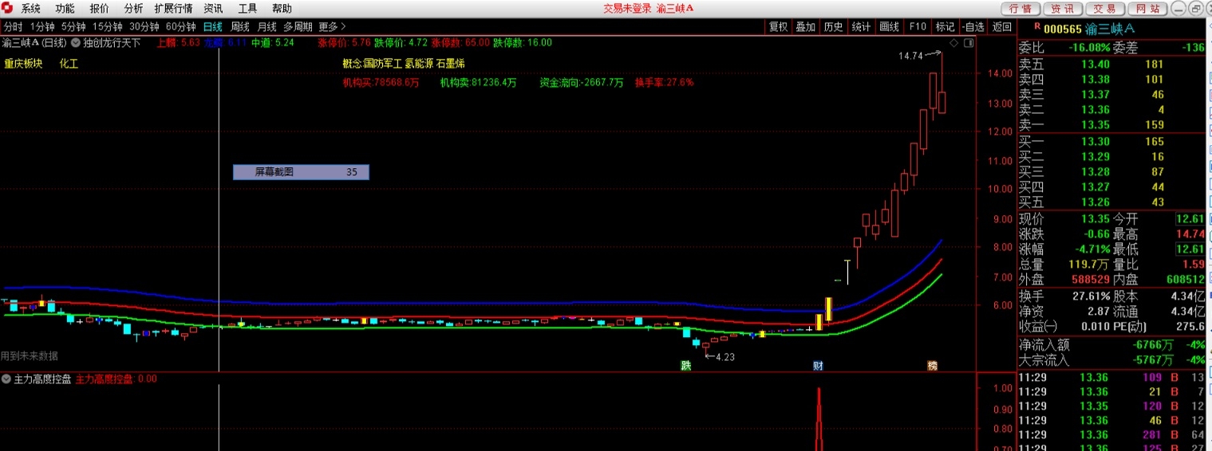This screenshot has height=451, width=1212.
Task: Click the 网站 website button
Action: pos(1147,9)
